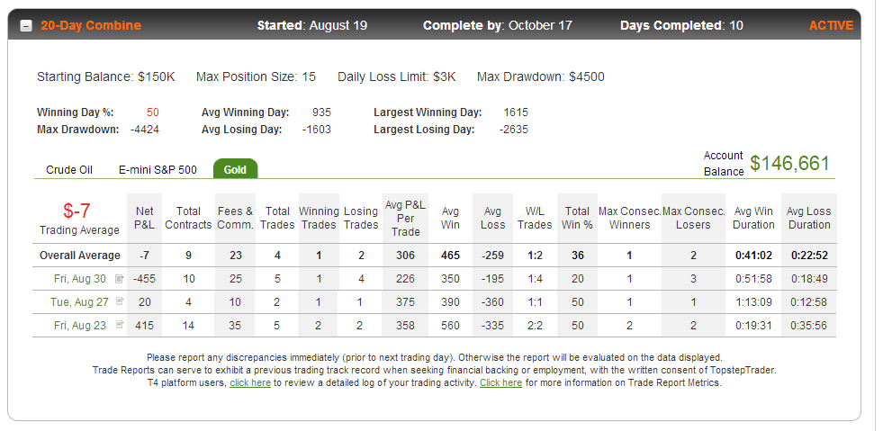
Task: Click the Fees & Comm. column header
Action: coord(236,218)
